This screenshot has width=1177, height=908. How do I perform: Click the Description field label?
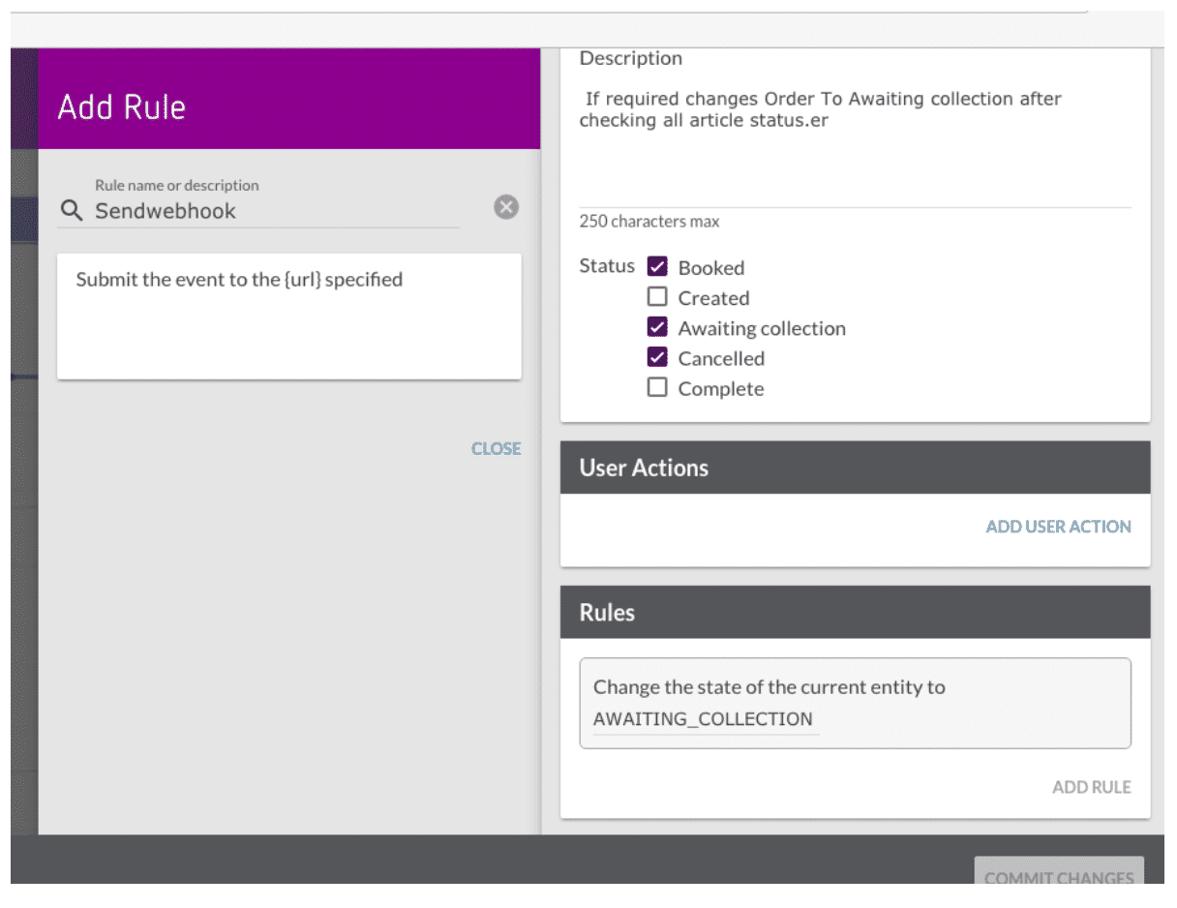(630, 58)
